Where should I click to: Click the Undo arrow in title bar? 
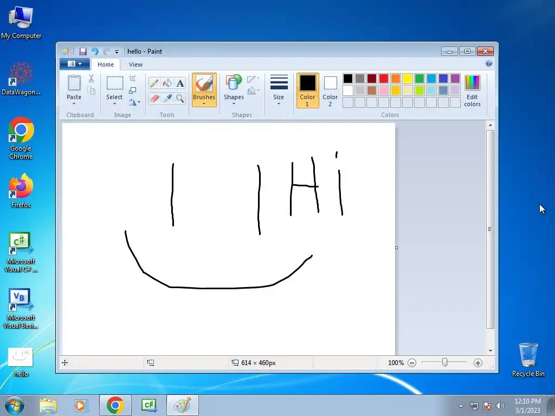click(x=94, y=51)
